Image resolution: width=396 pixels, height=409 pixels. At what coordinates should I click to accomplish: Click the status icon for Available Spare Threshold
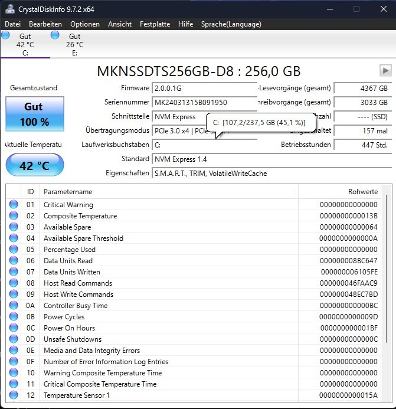14,238
